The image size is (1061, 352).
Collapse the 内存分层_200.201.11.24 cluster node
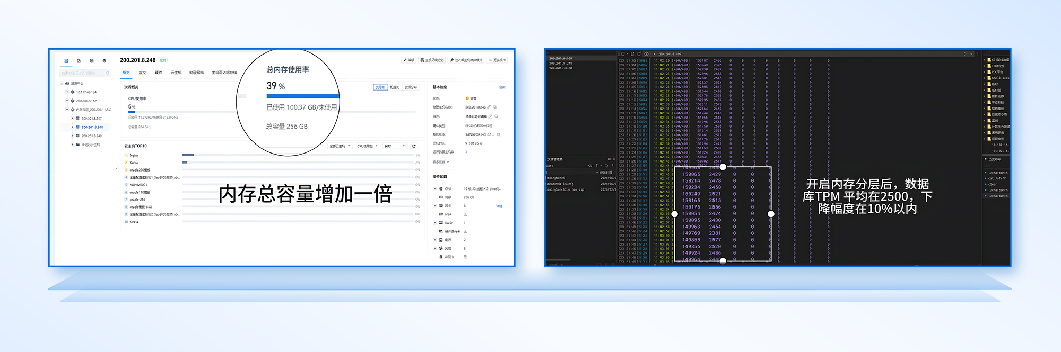click(x=67, y=110)
